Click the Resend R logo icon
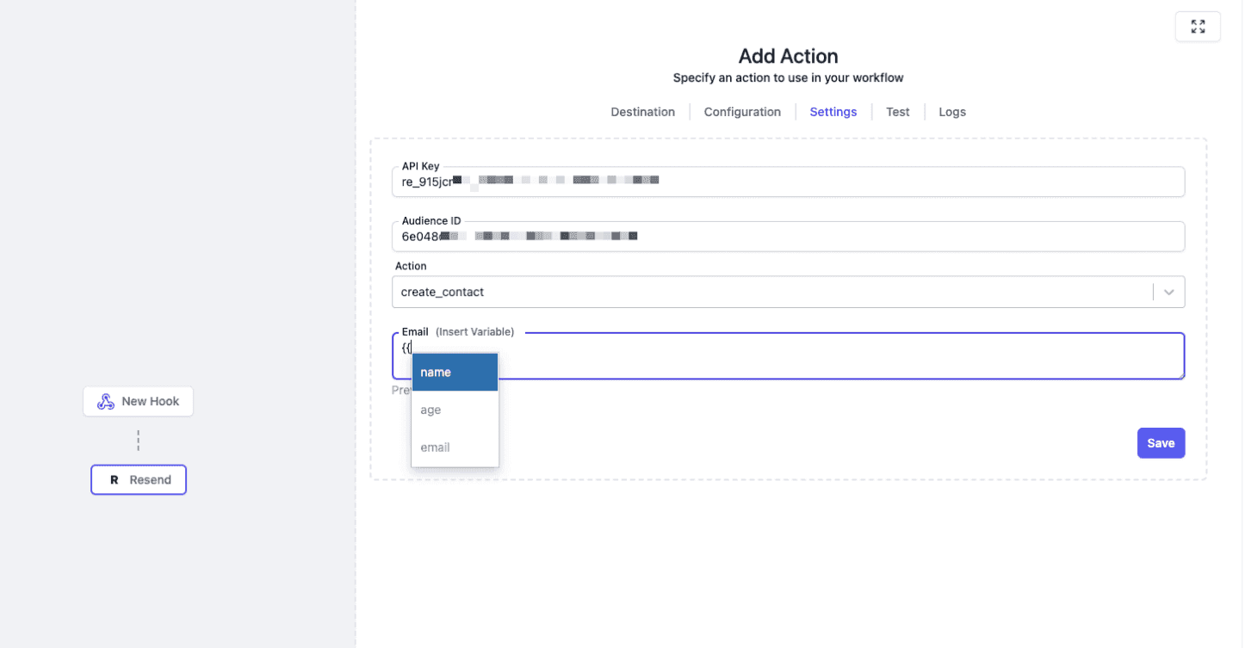This screenshot has width=1245, height=648. tap(114, 480)
